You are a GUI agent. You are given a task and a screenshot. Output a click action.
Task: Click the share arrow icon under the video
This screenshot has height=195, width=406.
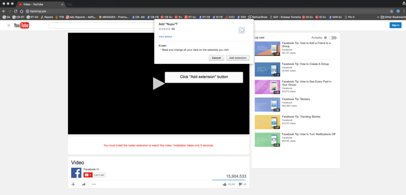click(84, 184)
